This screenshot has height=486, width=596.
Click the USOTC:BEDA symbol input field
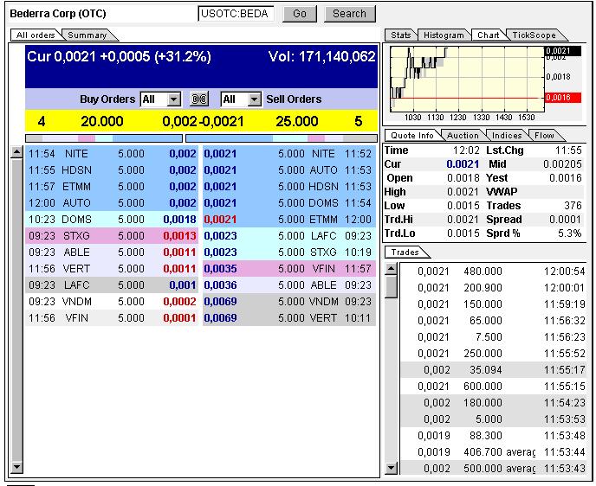tap(236, 14)
